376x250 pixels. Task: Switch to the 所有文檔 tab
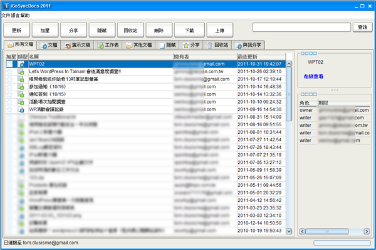(x=21, y=44)
